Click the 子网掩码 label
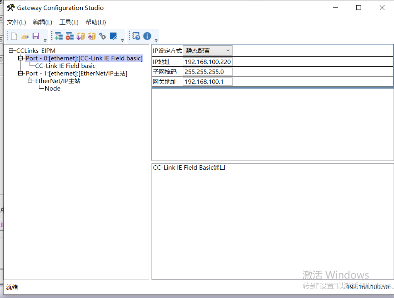Image resolution: width=394 pixels, height=298 pixels. 165,72
